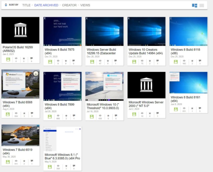Click floppy icon on Windows Server 2000 card
The height and width of the screenshot is (172, 213).
134,114
